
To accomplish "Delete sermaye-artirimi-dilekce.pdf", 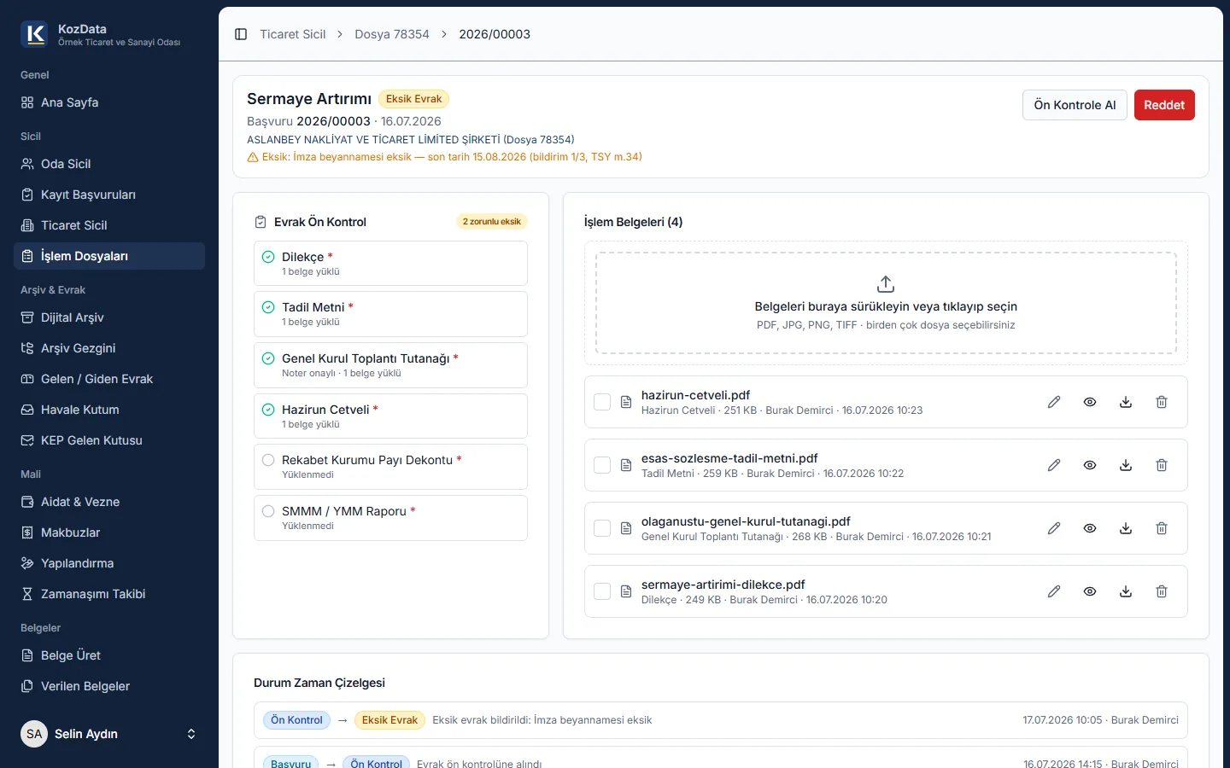I will click(x=1162, y=591).
